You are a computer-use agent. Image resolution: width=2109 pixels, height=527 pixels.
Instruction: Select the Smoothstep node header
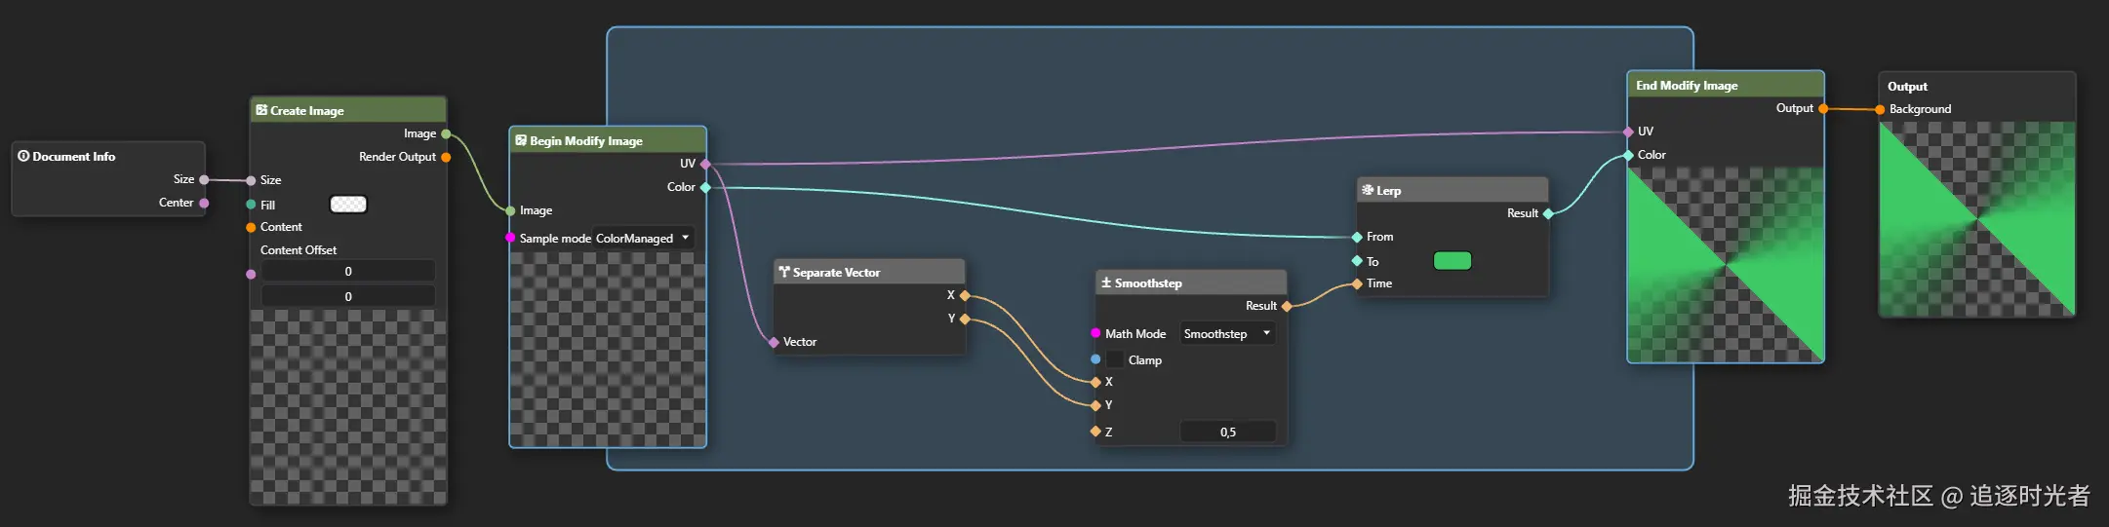[x=1191, y=282]
